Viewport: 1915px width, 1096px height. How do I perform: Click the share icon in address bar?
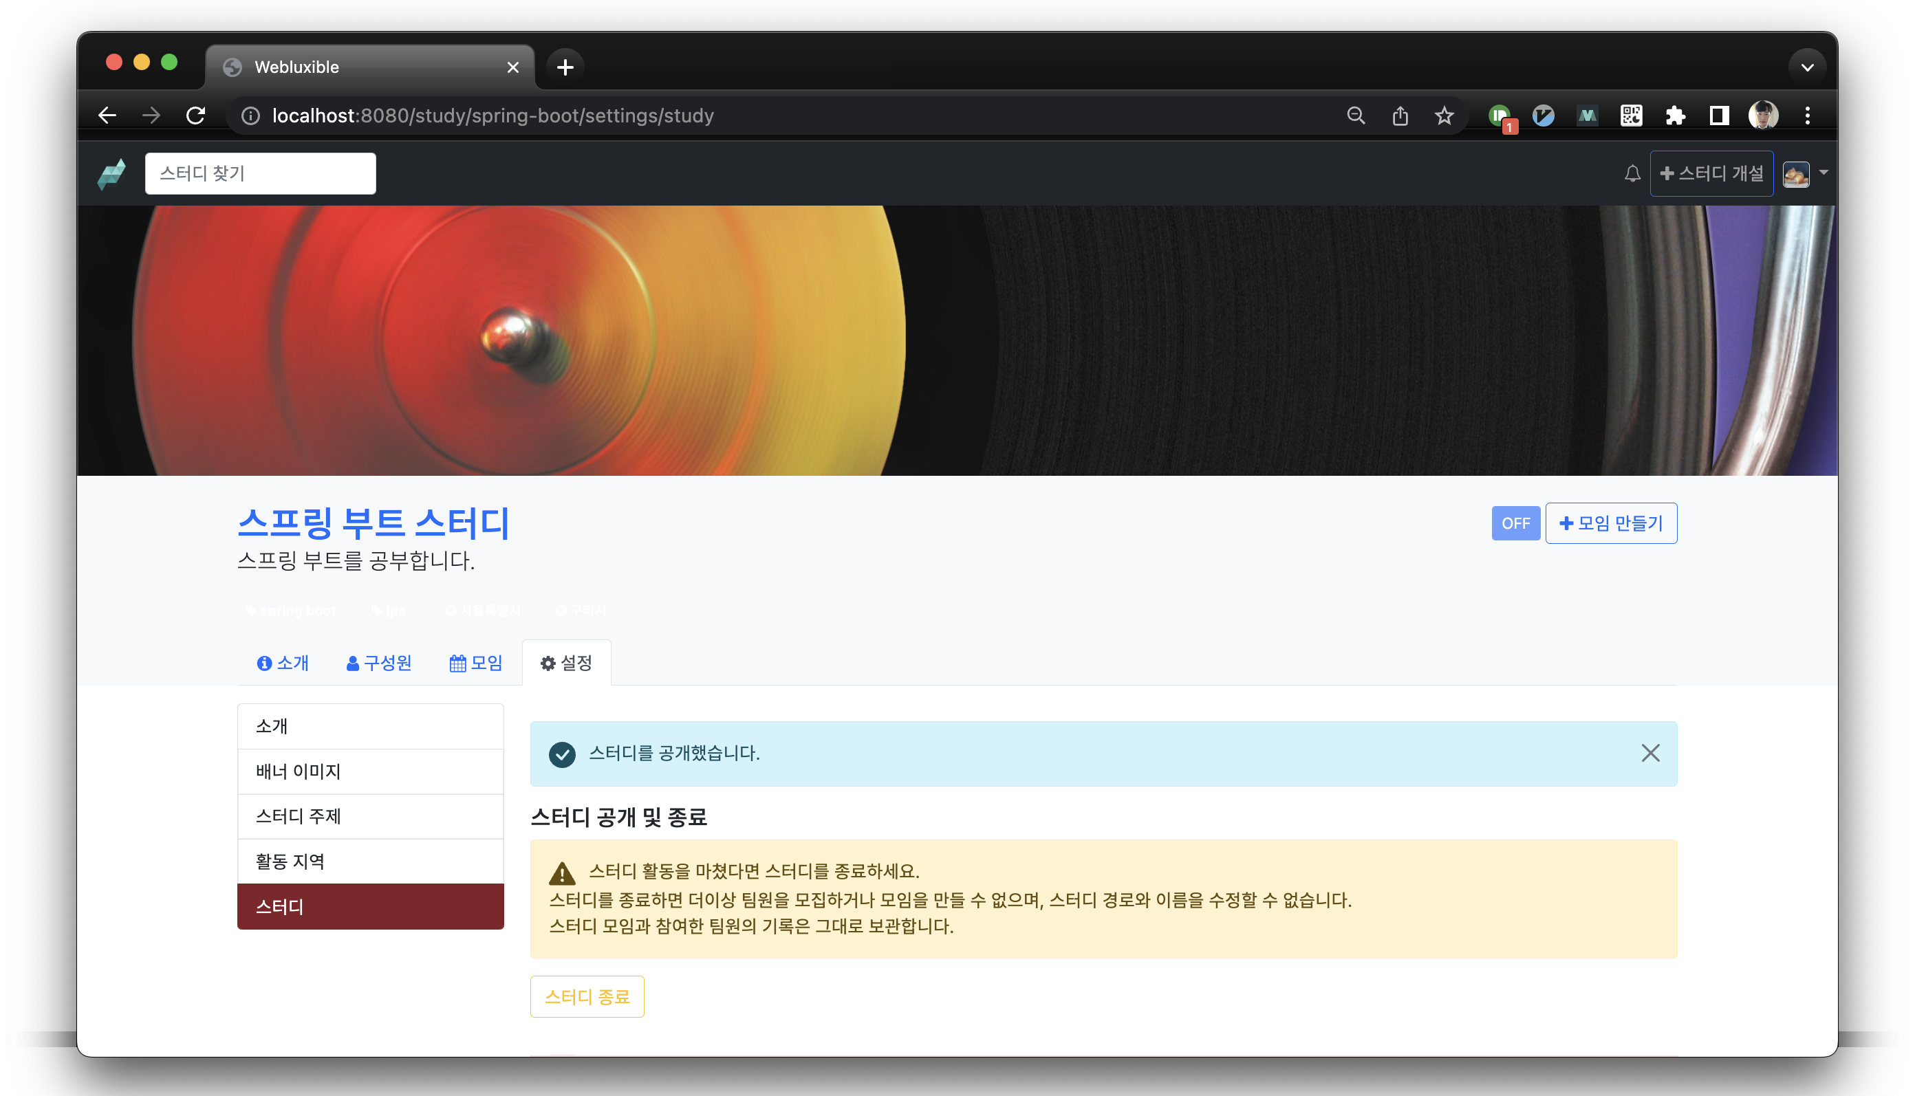[x=1400, y=116]
